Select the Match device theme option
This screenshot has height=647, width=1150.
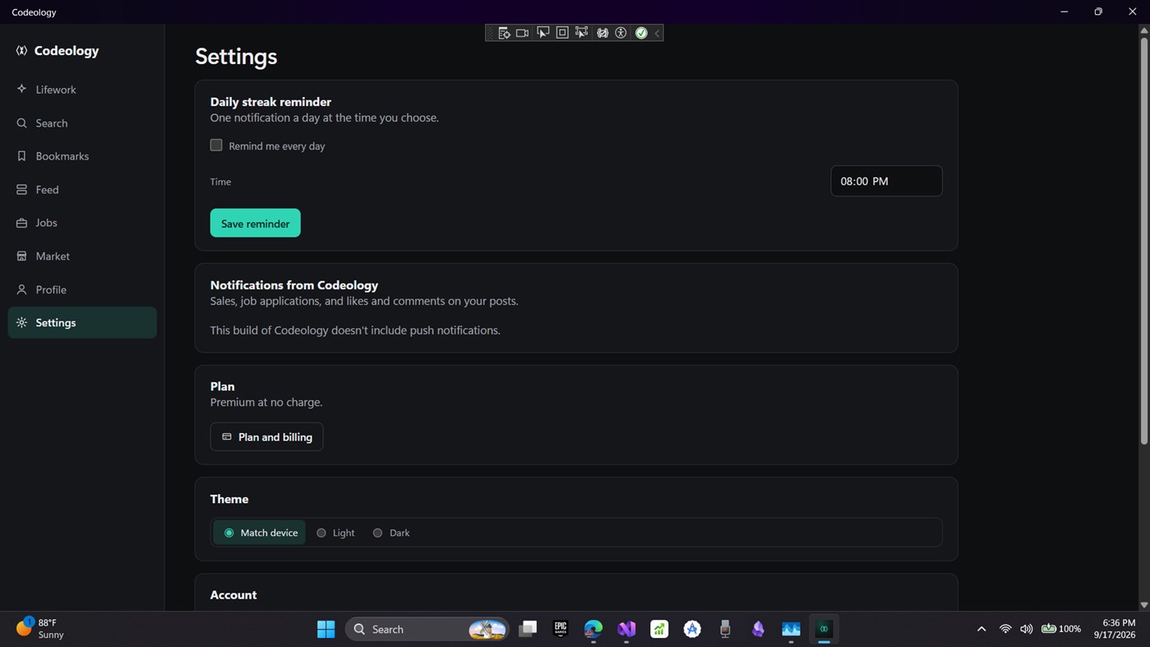[x=261, y=533]
